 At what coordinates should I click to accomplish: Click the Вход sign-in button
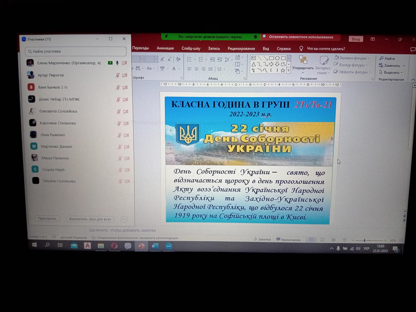coord(356,39)
